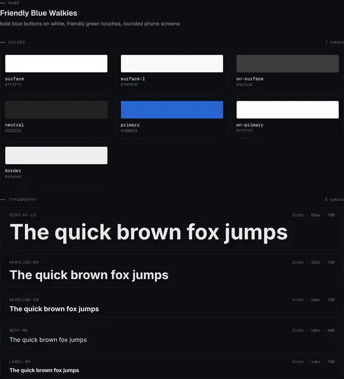The image size is (344, 379).
Task: Click the on-primary token name label
Action: [250, 125]
